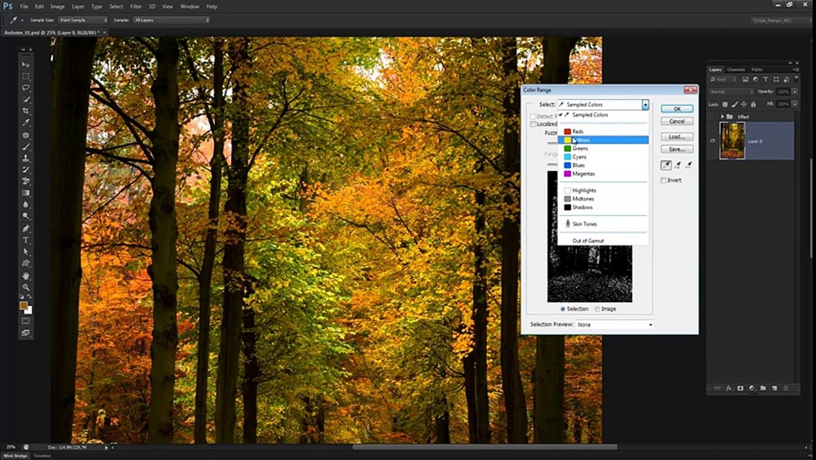The width and height of the screenshot is (816, 460).
Task: Open the Opacity slider dropdown arrow
Action: (x=795, y=92)
